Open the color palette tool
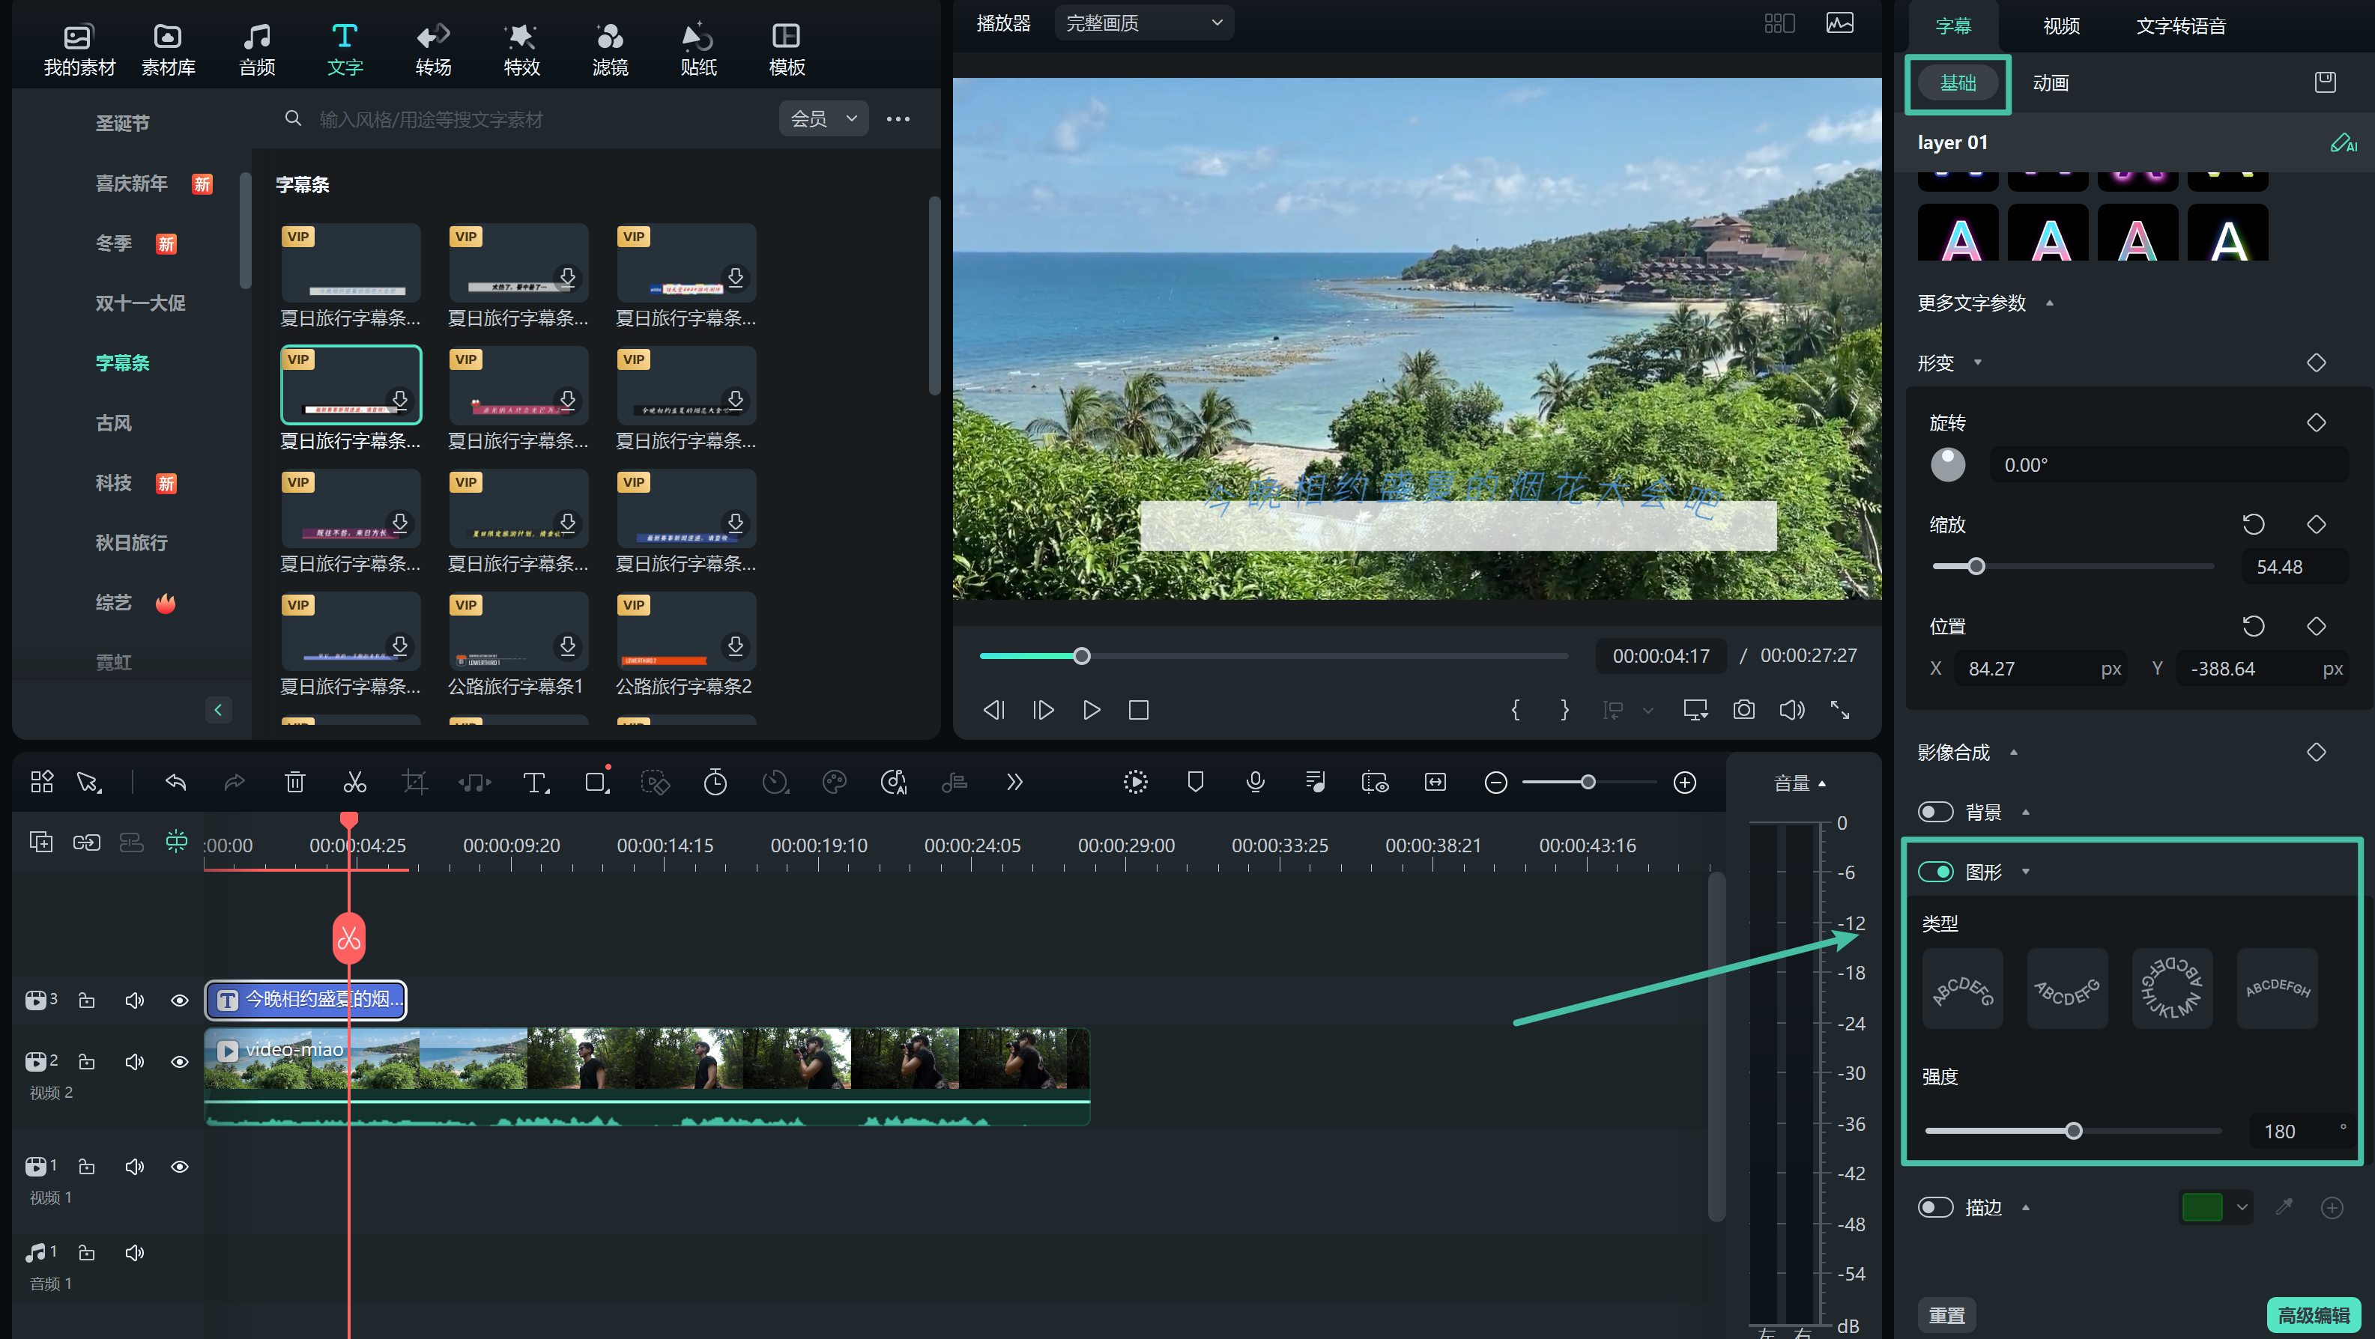2375x1339 pixels. click(x=835, y=783)
